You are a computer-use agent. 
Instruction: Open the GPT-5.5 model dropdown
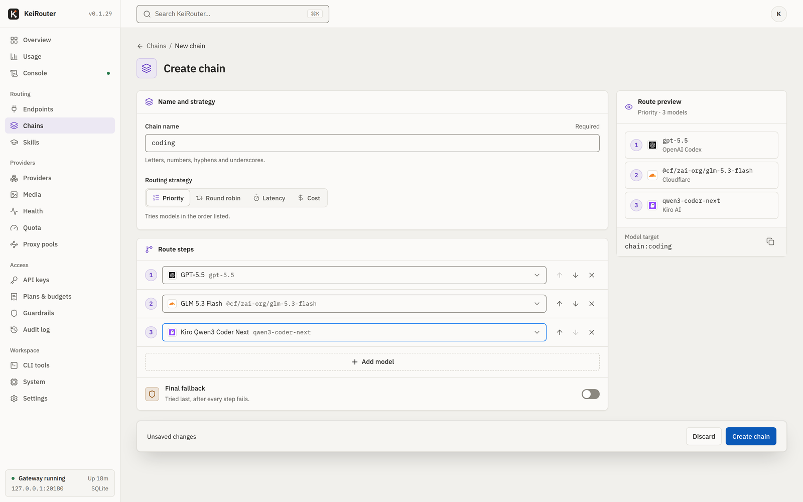click(354, 275)
